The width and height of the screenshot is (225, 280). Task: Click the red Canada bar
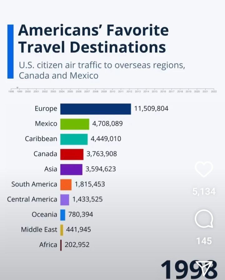[72, 154]
